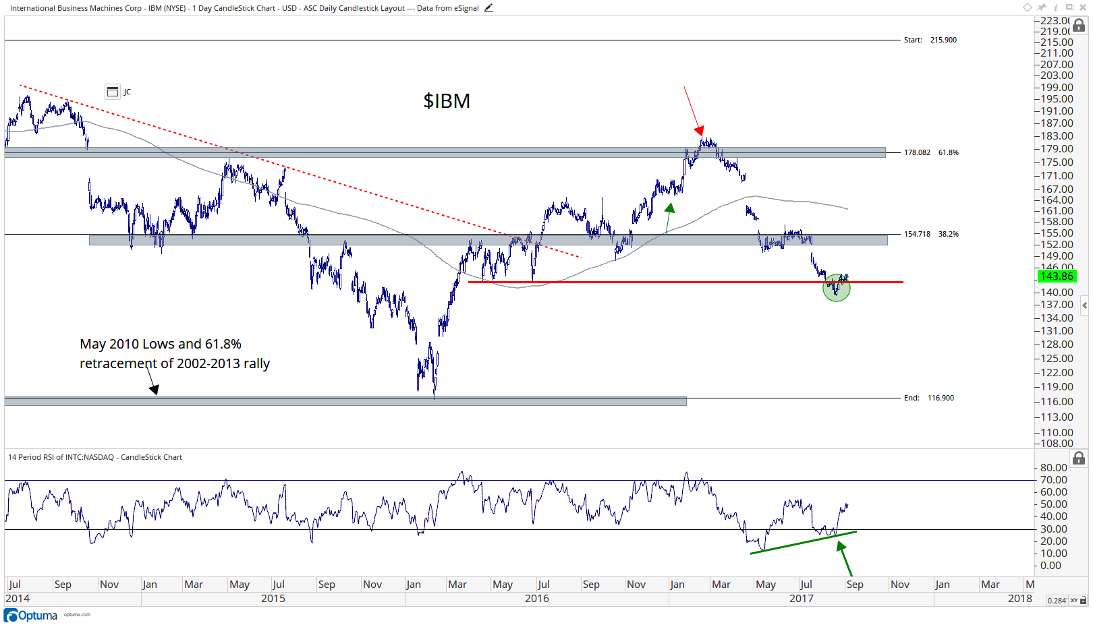The height and width of the screenshot is (625, 1093).
Task: Open chart information via the 'i' icon
Action: [1056, 7]
